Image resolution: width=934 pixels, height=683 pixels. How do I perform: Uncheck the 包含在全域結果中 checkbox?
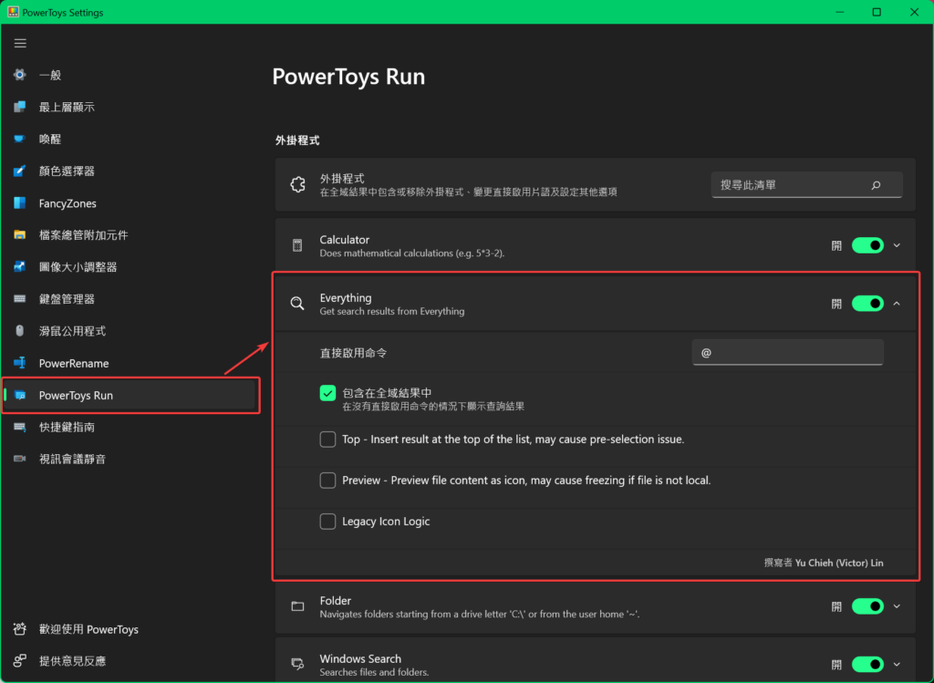pos(327,393)
